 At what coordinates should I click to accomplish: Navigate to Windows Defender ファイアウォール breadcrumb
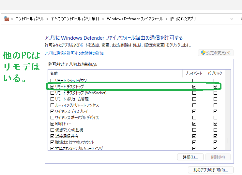pos(135,19)
